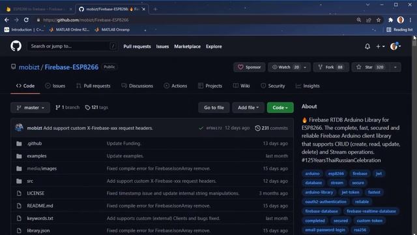Open Chrome three-dot menu

[410, 20]
